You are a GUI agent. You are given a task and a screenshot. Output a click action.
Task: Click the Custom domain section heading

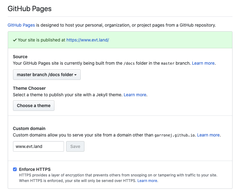[29, 128]
